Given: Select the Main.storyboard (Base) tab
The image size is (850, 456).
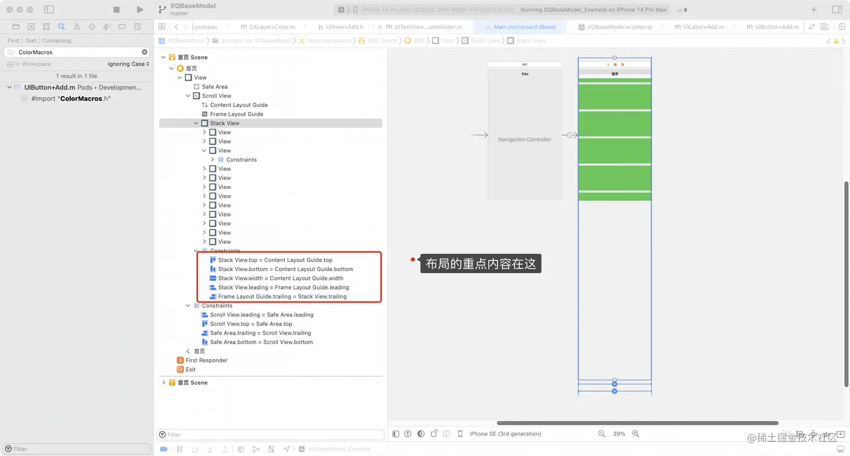Looking at the screenshot, I should (x=519, y=26).
